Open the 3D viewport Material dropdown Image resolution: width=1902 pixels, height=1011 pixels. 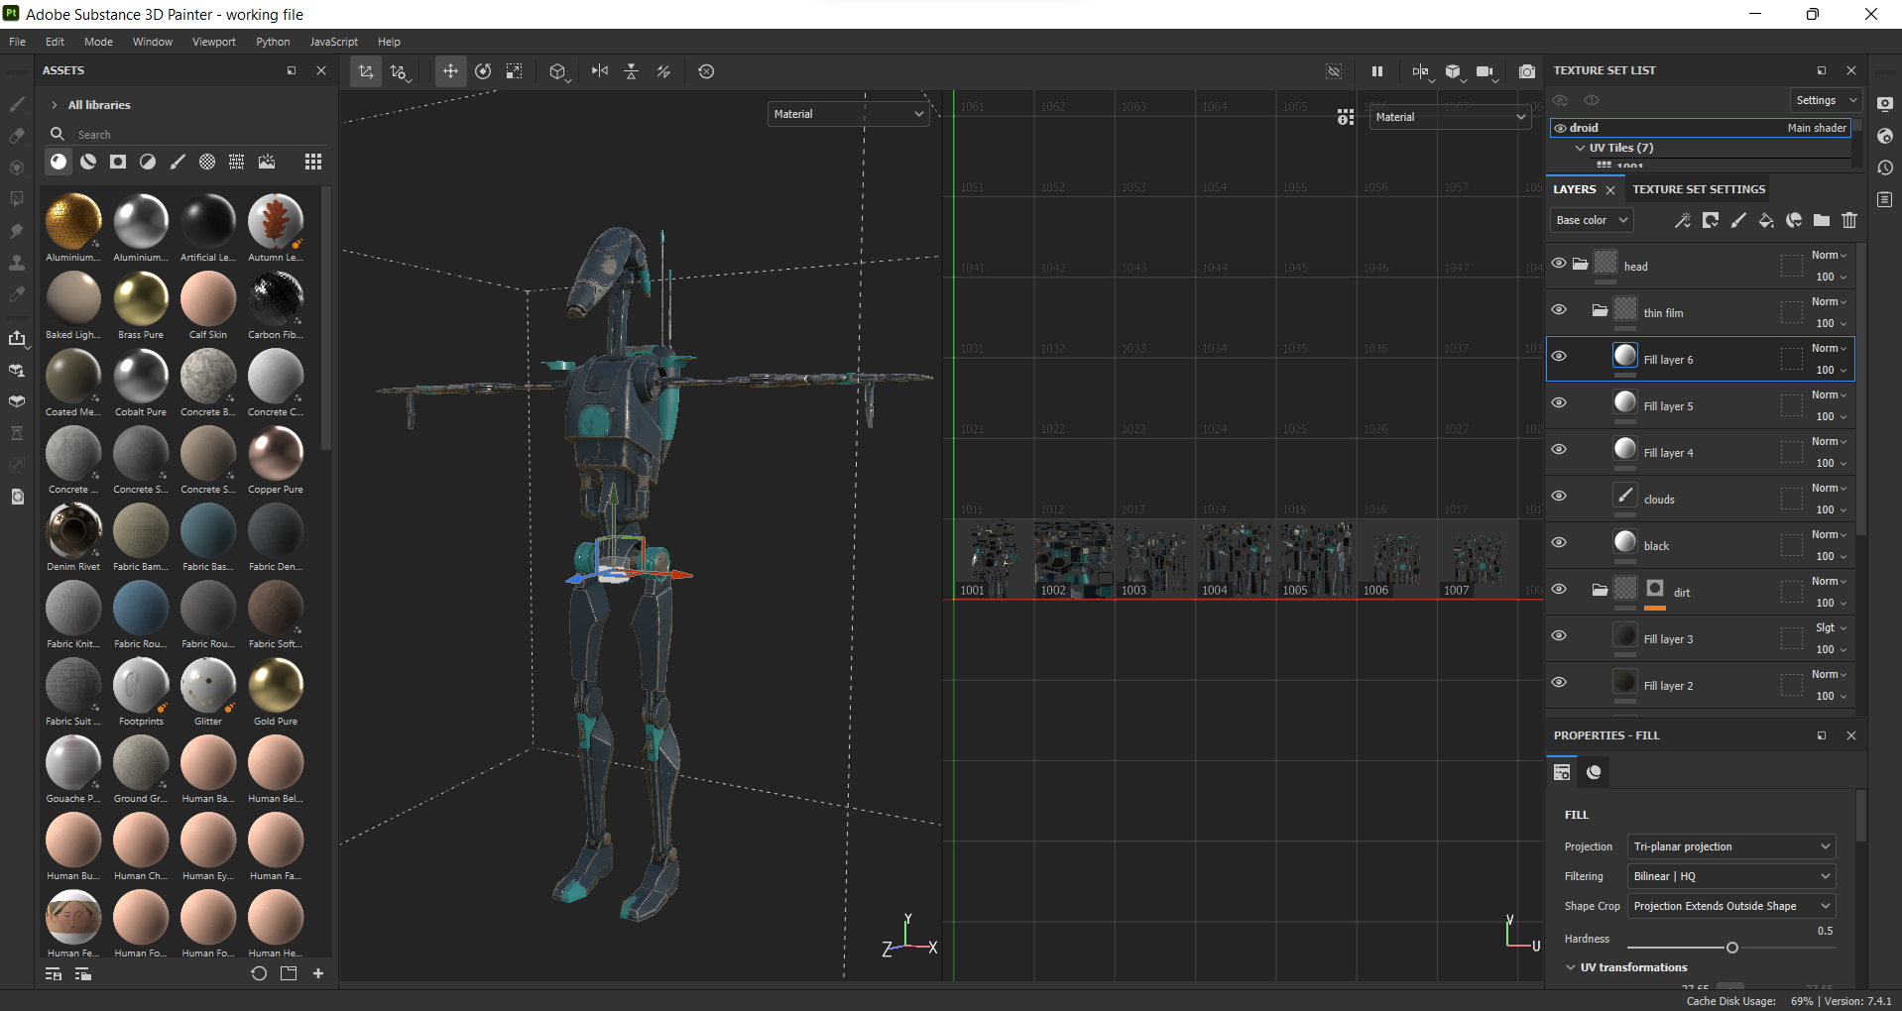[848, 114]
